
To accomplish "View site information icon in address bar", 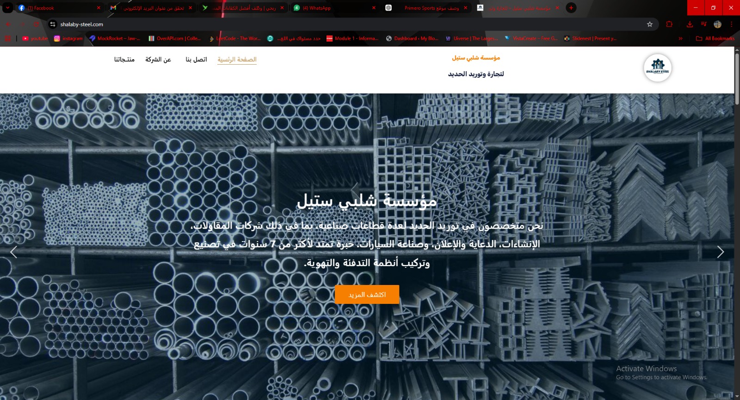I will pyautogui.click(x=53, y=24).
